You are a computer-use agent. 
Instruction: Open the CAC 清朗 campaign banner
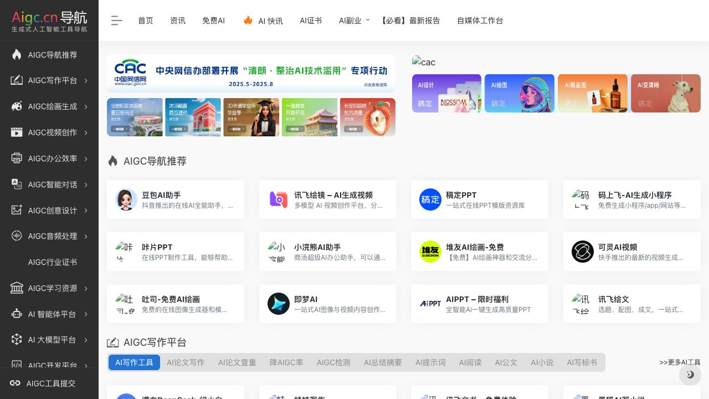(x=251, y=73)
